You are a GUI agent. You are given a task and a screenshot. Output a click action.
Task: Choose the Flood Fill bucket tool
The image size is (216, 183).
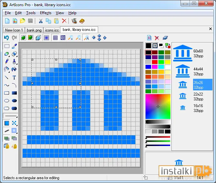point(14,69)
